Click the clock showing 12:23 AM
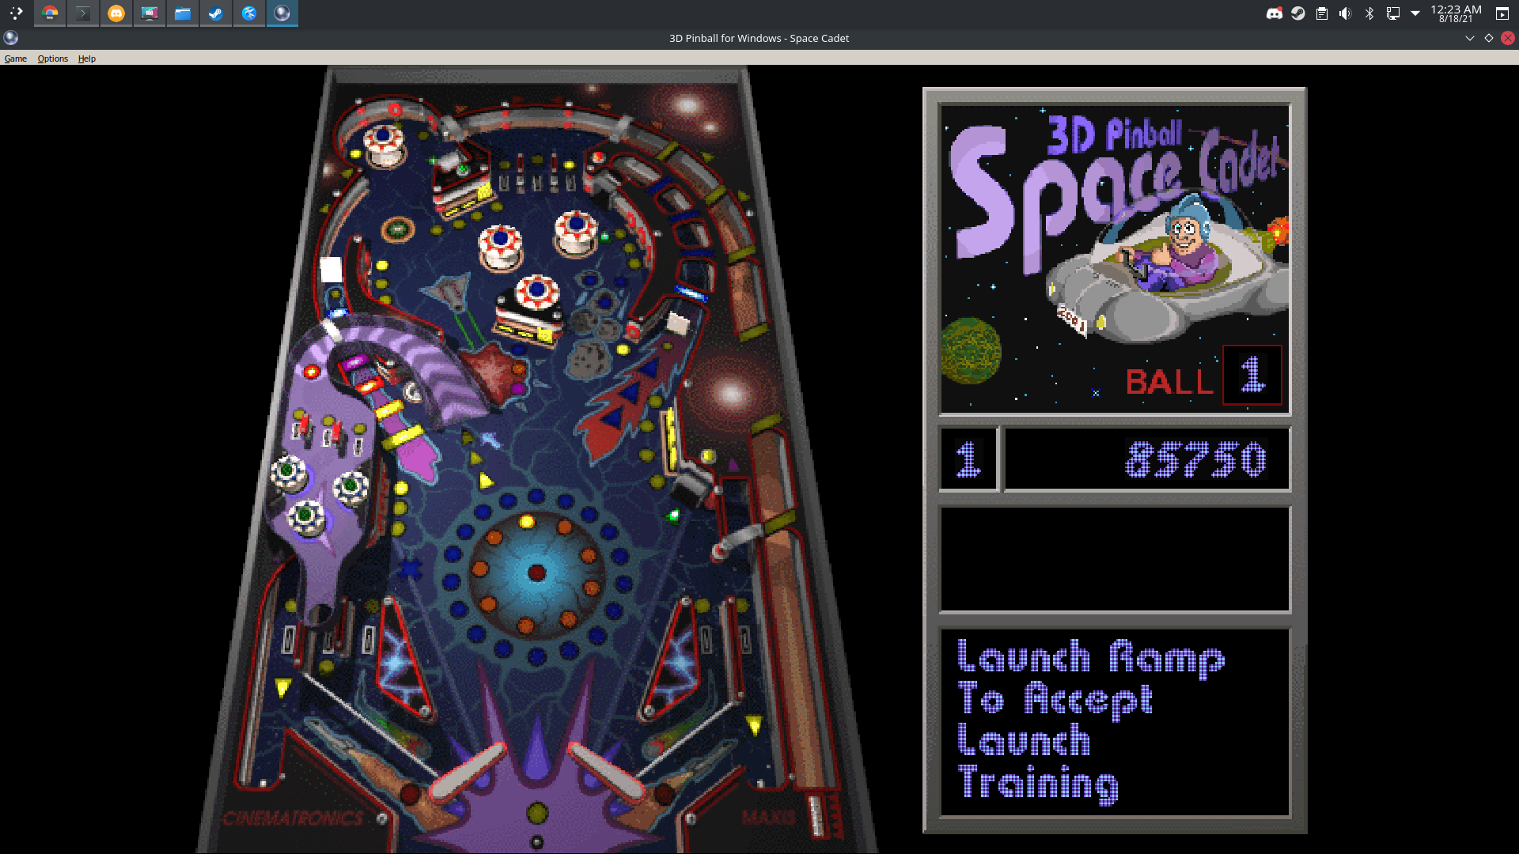 click(x=1456, y=13)
